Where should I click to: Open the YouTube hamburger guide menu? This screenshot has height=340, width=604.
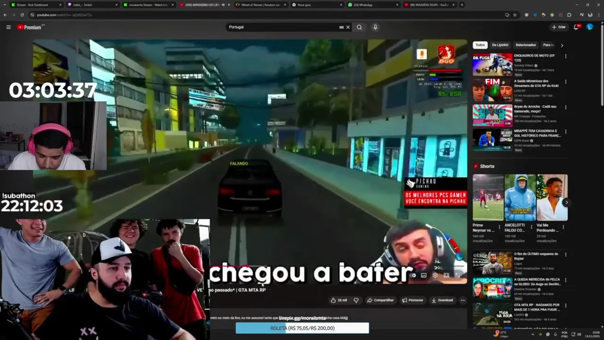(x=8, y=27)
